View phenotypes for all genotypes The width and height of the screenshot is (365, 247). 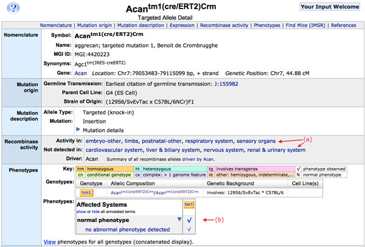[50, 242]
